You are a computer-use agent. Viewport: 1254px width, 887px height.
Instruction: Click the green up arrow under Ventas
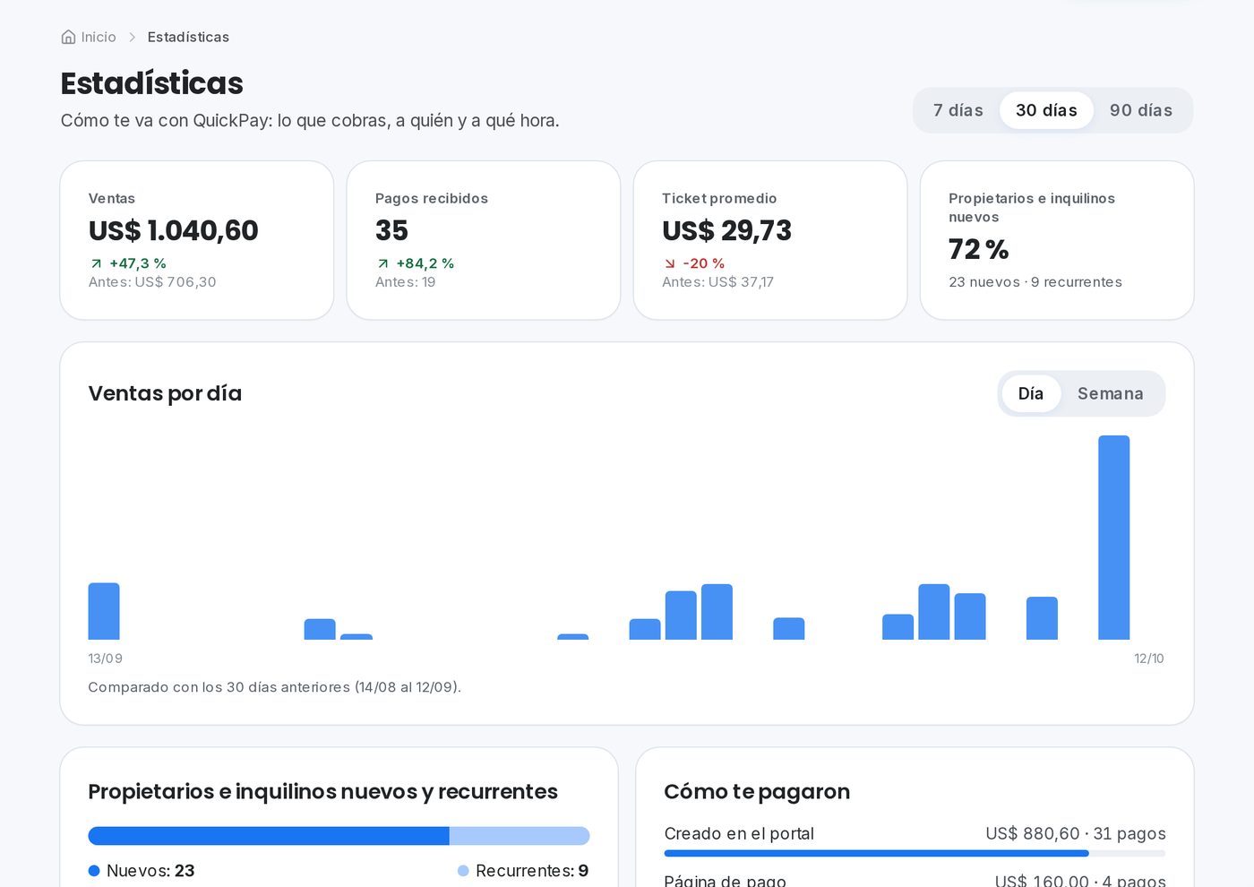tap(96, 263)
